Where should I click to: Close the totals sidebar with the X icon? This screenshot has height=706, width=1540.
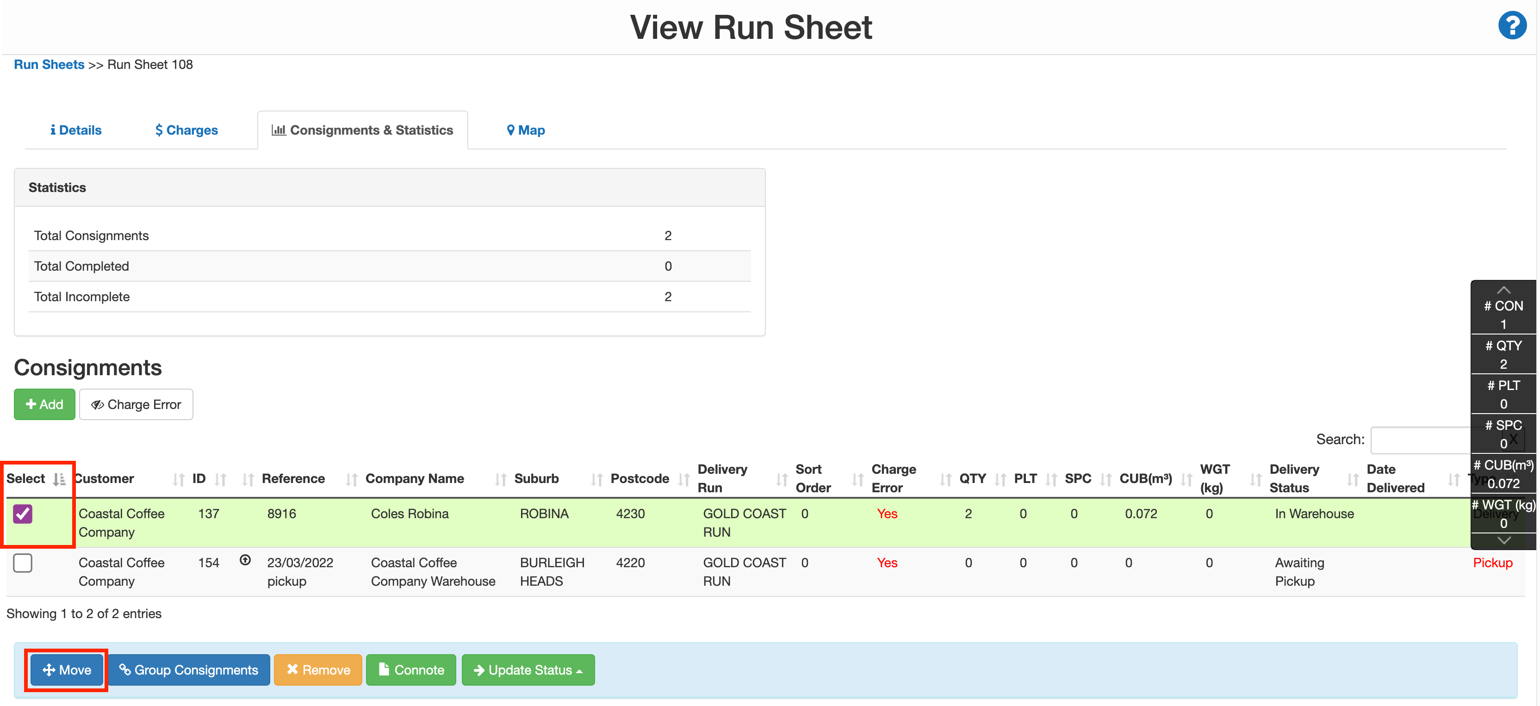(1514, 440)
